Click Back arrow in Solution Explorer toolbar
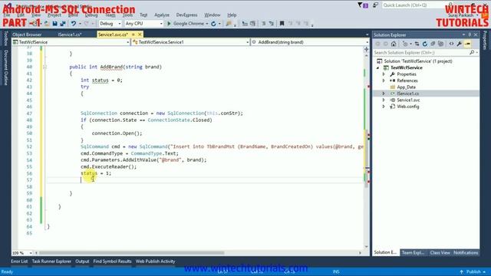The height and width of the screenshot is (276, 491). pos(377,44)
